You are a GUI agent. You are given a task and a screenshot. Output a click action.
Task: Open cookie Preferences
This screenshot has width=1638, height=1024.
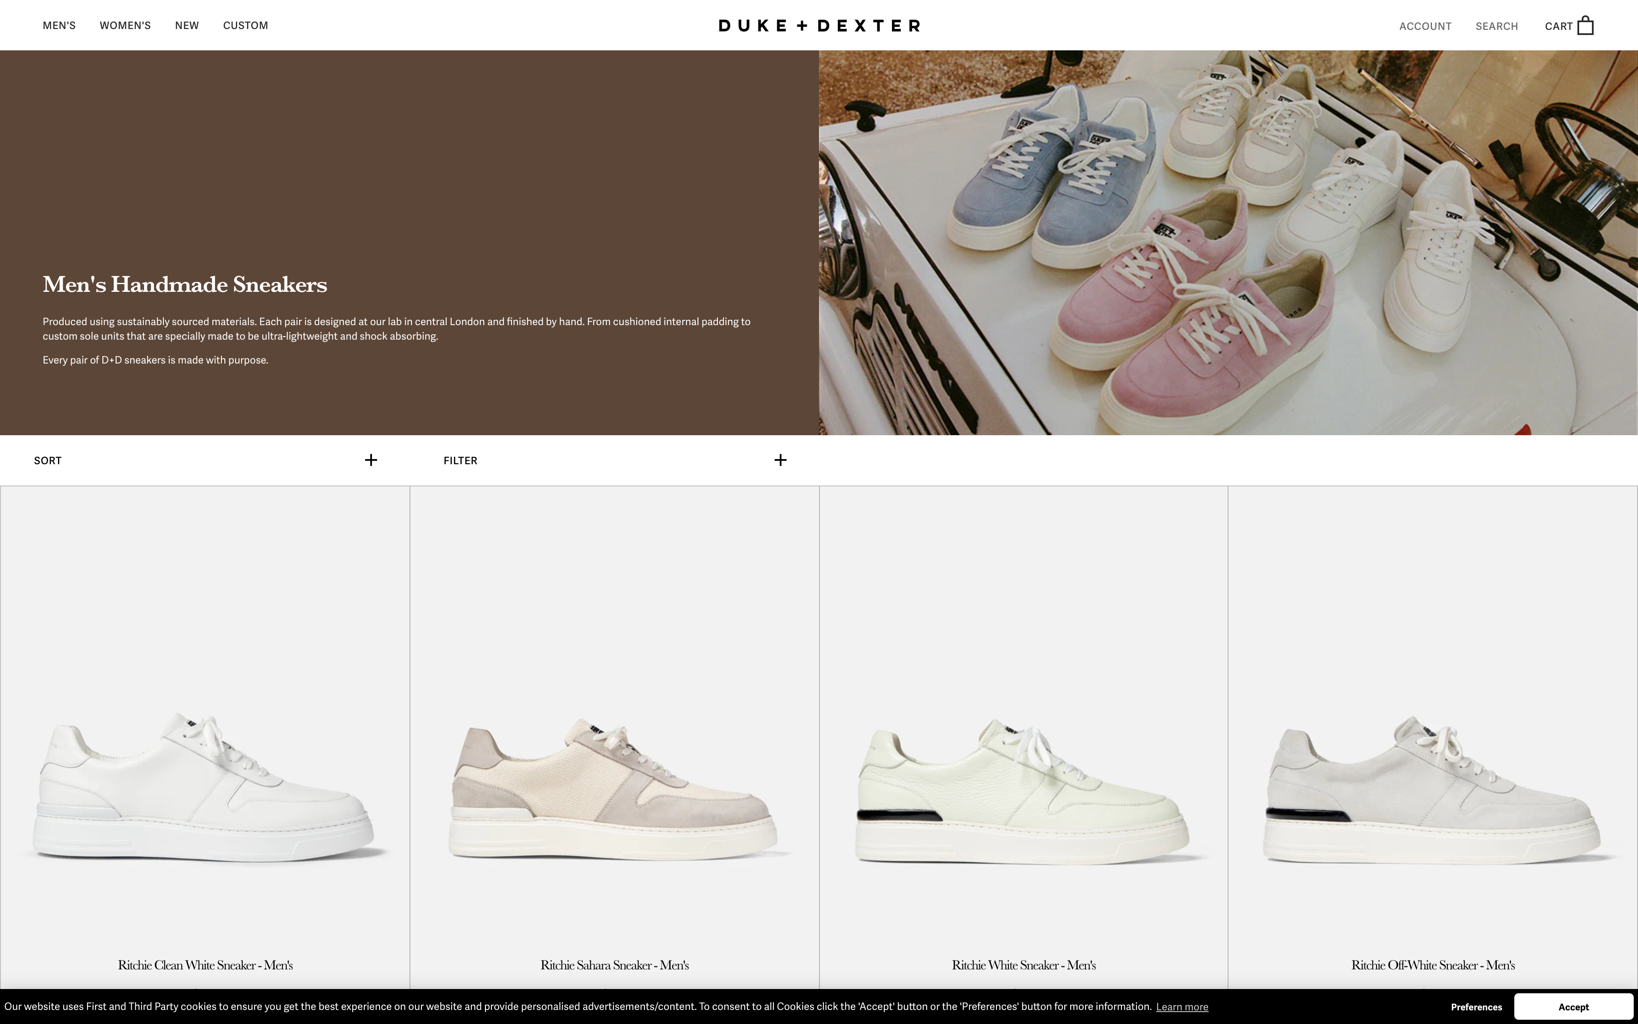click(1476, 1007)
